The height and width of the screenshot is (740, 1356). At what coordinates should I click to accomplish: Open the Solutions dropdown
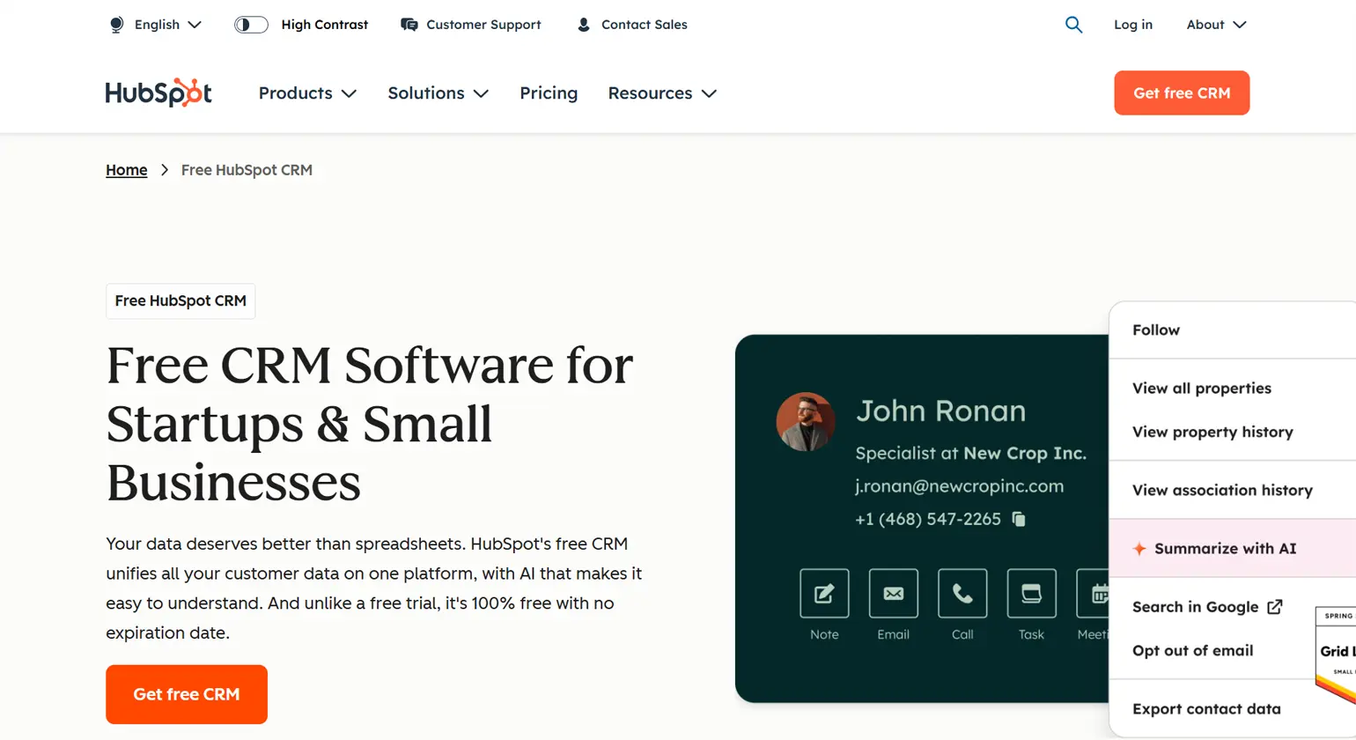click(x=438, y=92)
